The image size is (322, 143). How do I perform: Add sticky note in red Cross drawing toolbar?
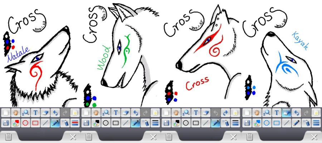[235, 113]
